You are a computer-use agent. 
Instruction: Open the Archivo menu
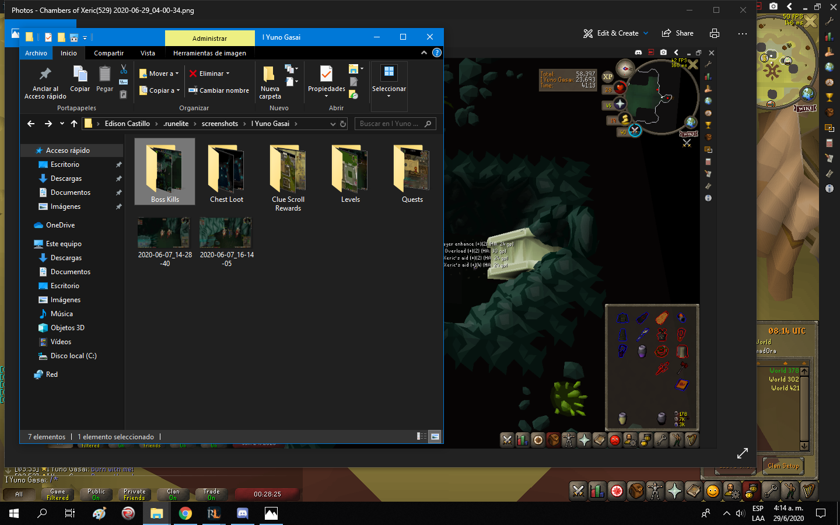coord(36,53)
